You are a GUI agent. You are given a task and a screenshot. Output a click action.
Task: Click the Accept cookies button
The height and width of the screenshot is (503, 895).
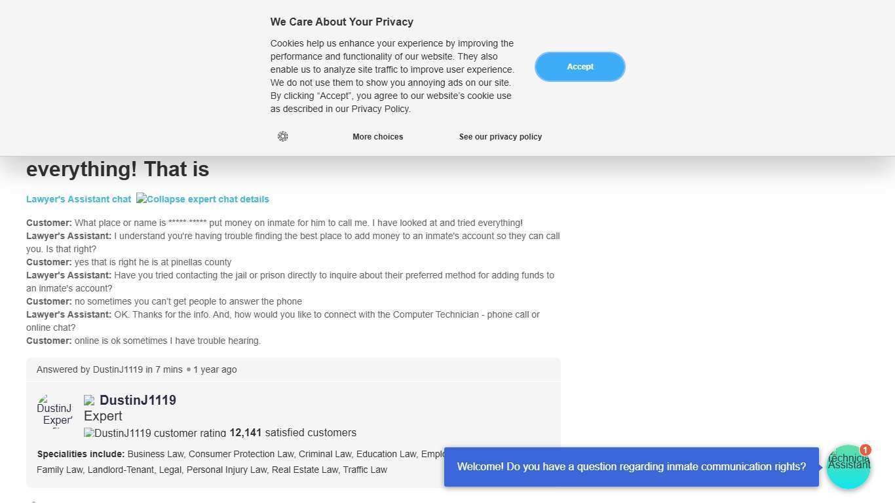[580, 67]
